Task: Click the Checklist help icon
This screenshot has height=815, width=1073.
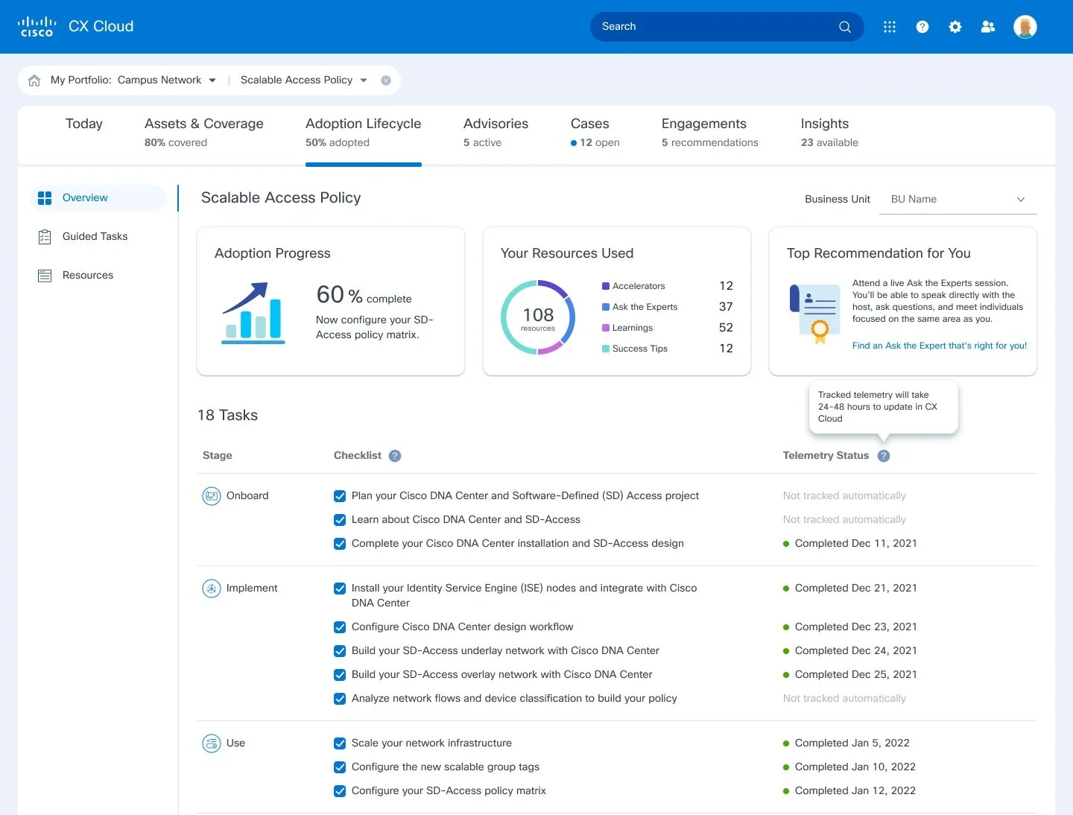Action: click(395, 456)
